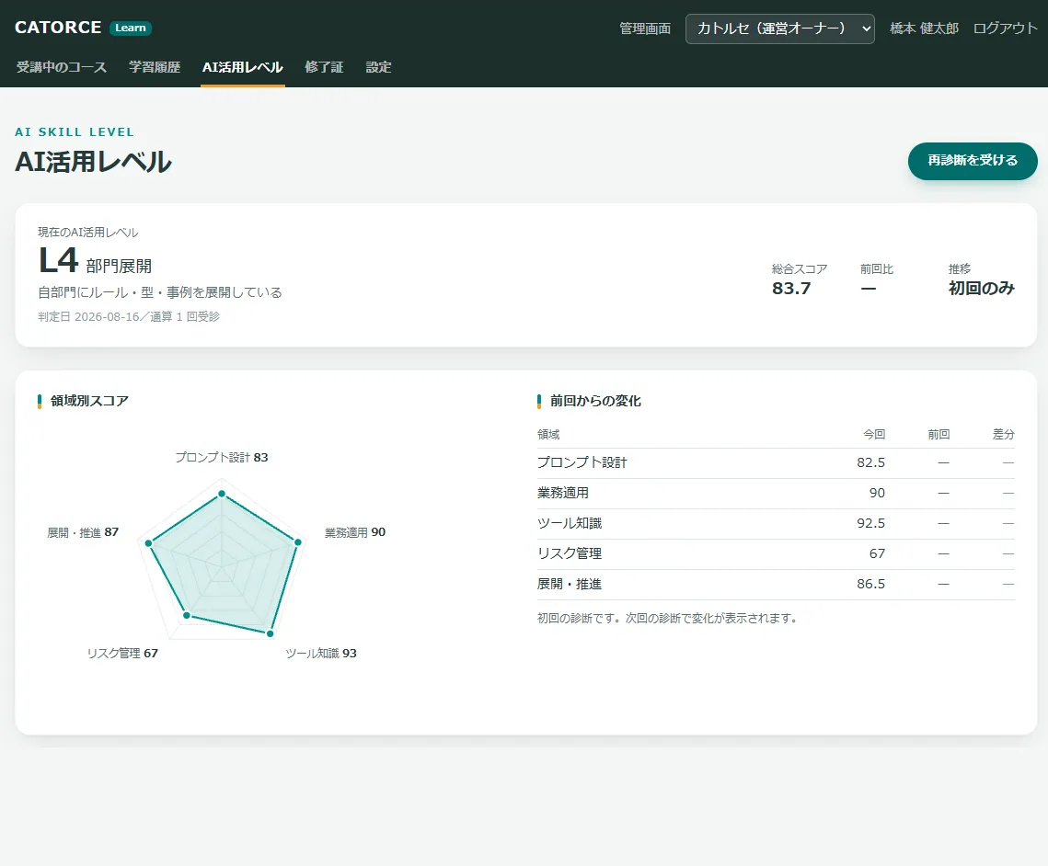The width and height of the screenshot is (1048, 866).
Task: Click the radar chart center
Action: coord(221,567)
